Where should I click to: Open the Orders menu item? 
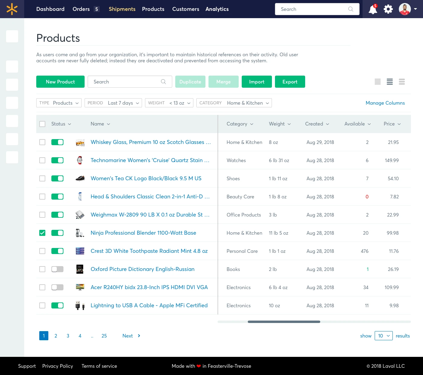click(x=81, y=9)
